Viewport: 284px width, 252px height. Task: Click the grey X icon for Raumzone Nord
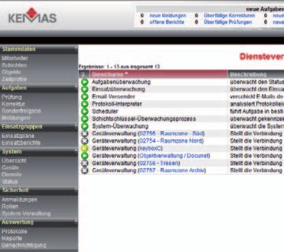84,141
